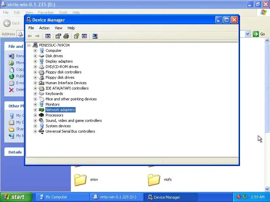Click the sriov folder icon in Explorer
Viewport: 270px width, 202px height.
pyautogui.click(x=80, y=180)
